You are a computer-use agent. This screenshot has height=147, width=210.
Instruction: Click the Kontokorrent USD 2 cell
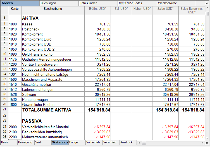(53, 49)
